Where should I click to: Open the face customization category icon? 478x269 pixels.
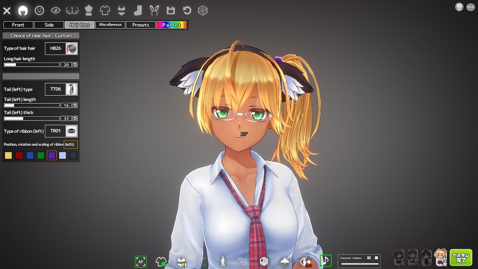coord(39,10)
